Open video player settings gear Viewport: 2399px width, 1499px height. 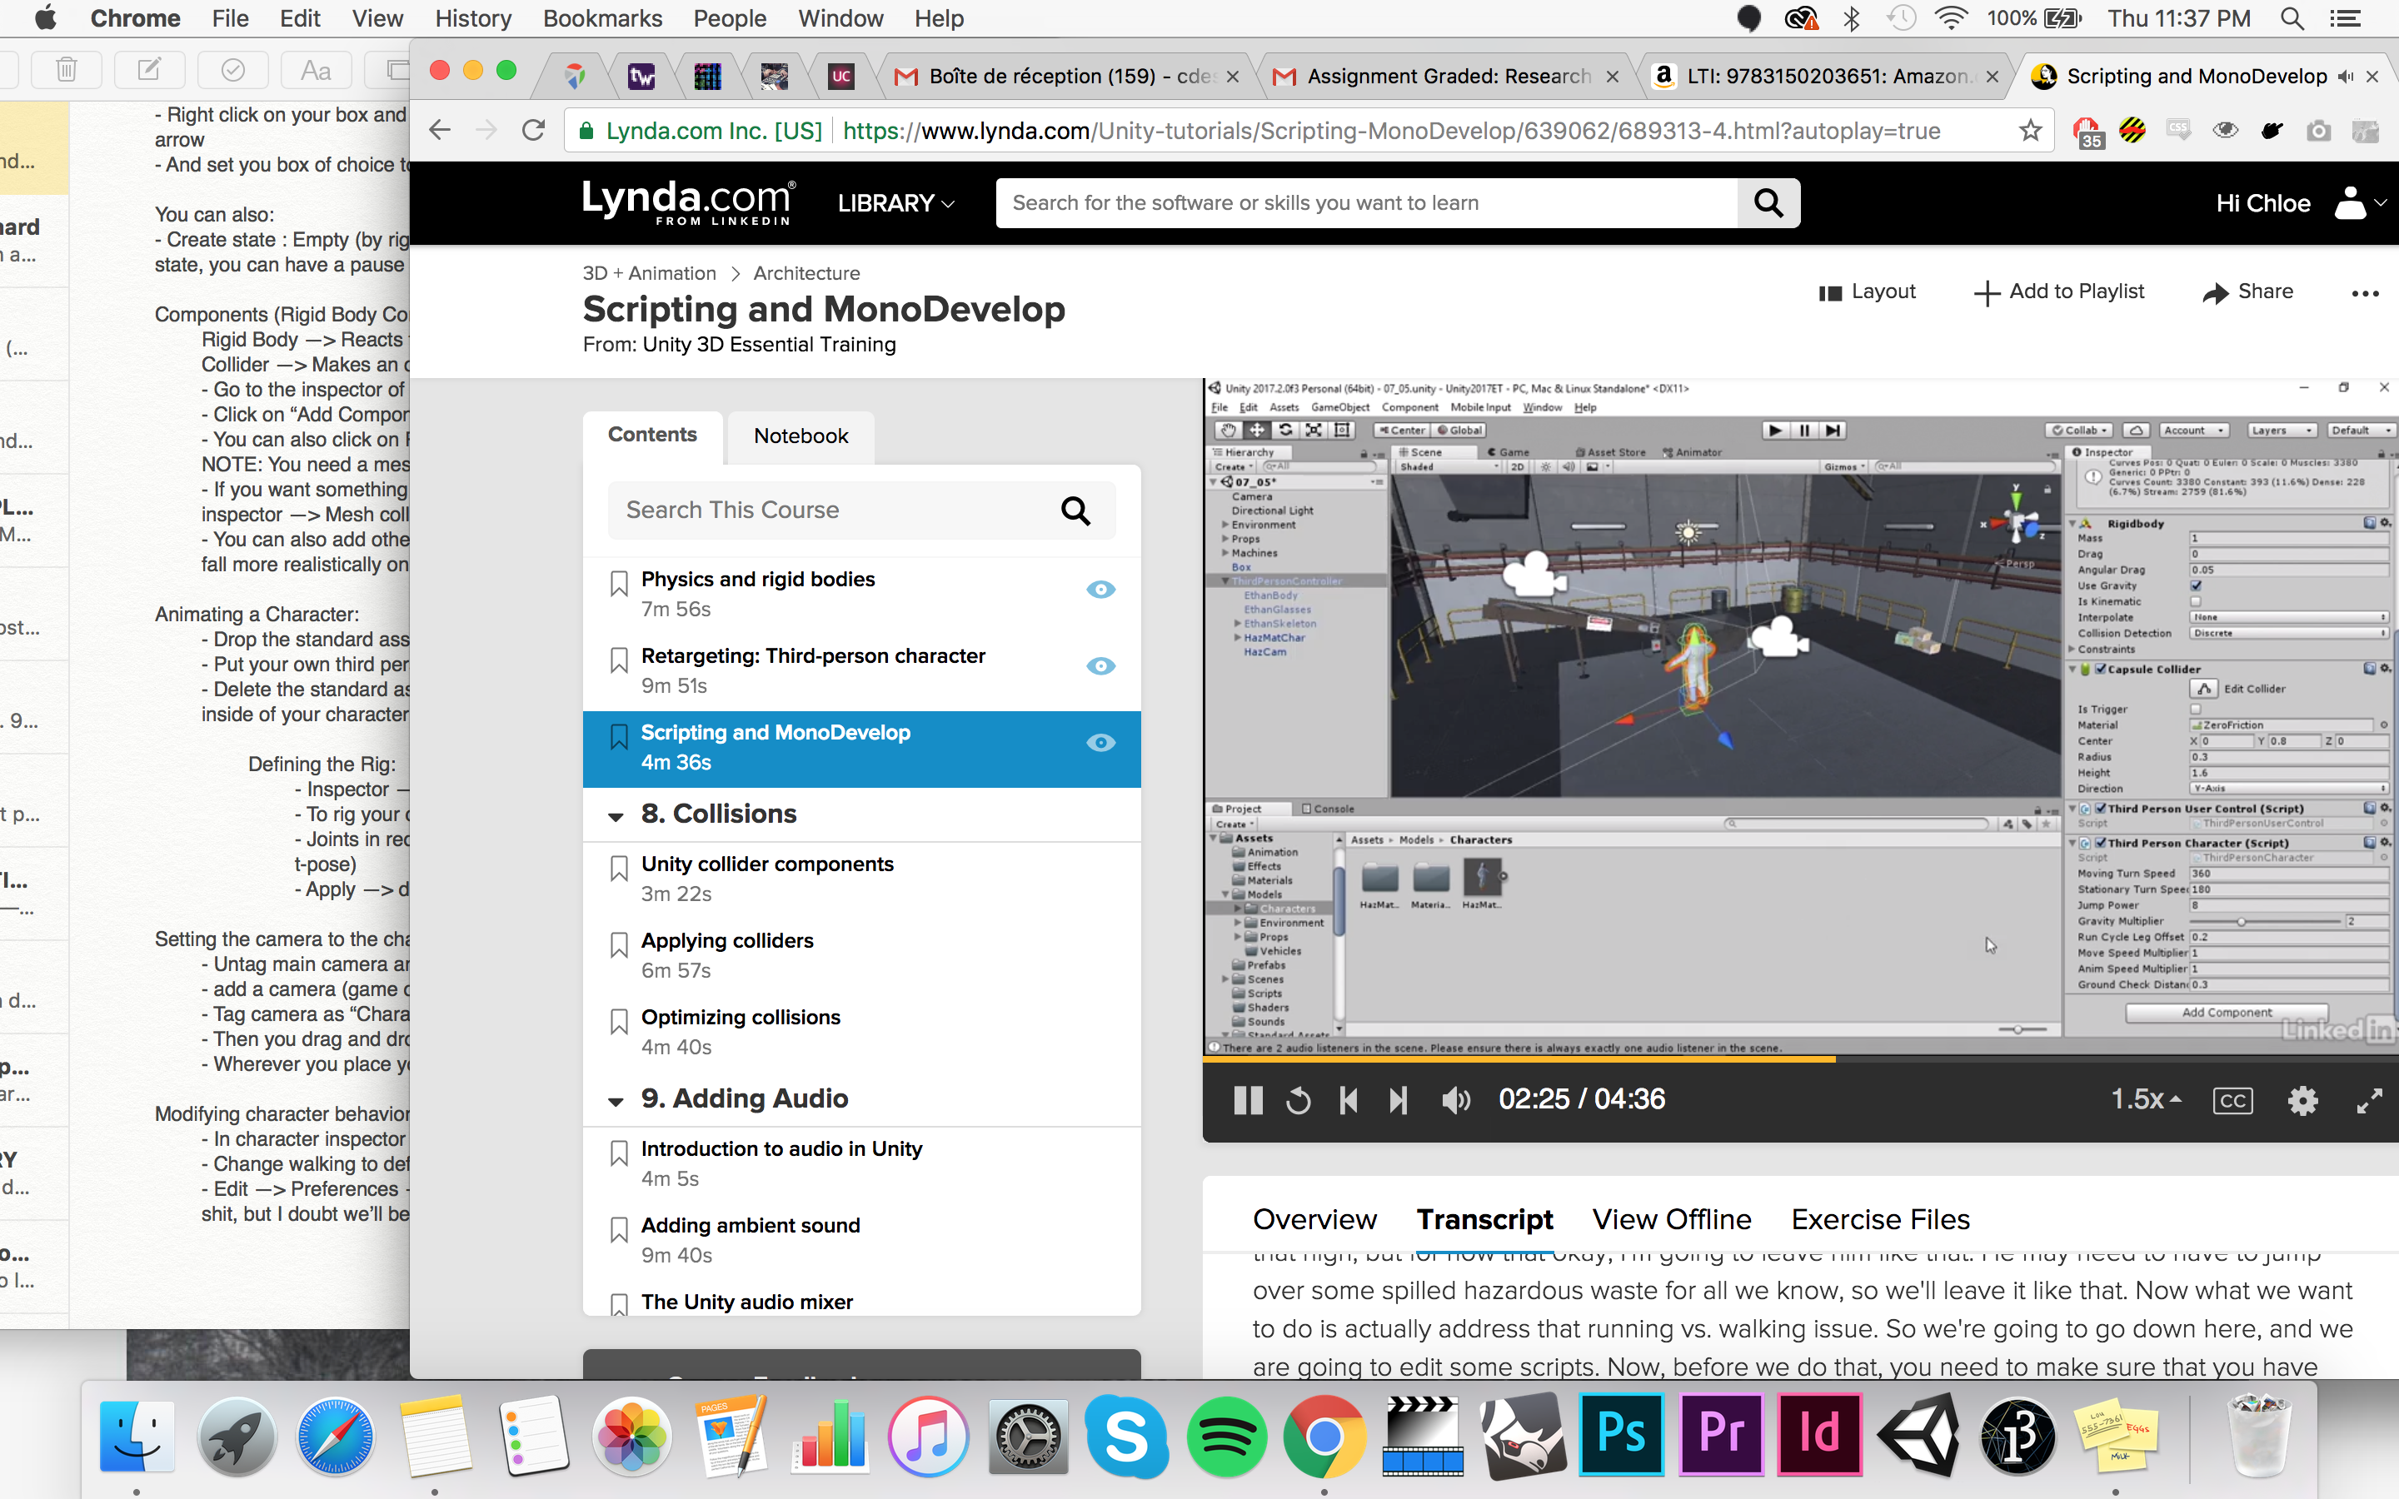[2302, 1100]
